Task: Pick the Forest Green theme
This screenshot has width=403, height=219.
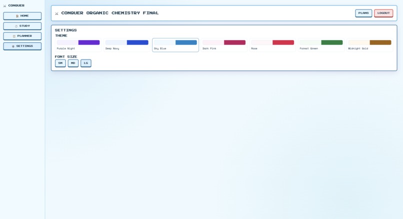Action: point(321,45)
